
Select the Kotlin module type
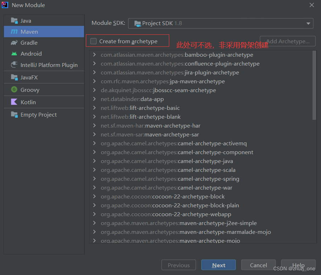pos(44,102)
